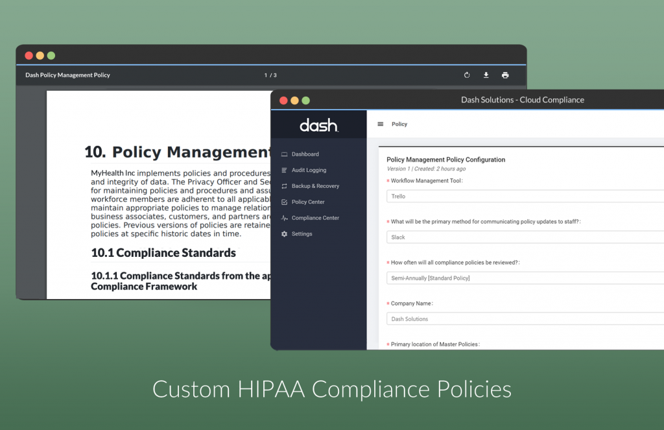The height and width of the screenshot is (430, 664).
Task: Click the Version 1 Created 2 hours ago text
Action: pyautogui.click(x=426, y=169)
